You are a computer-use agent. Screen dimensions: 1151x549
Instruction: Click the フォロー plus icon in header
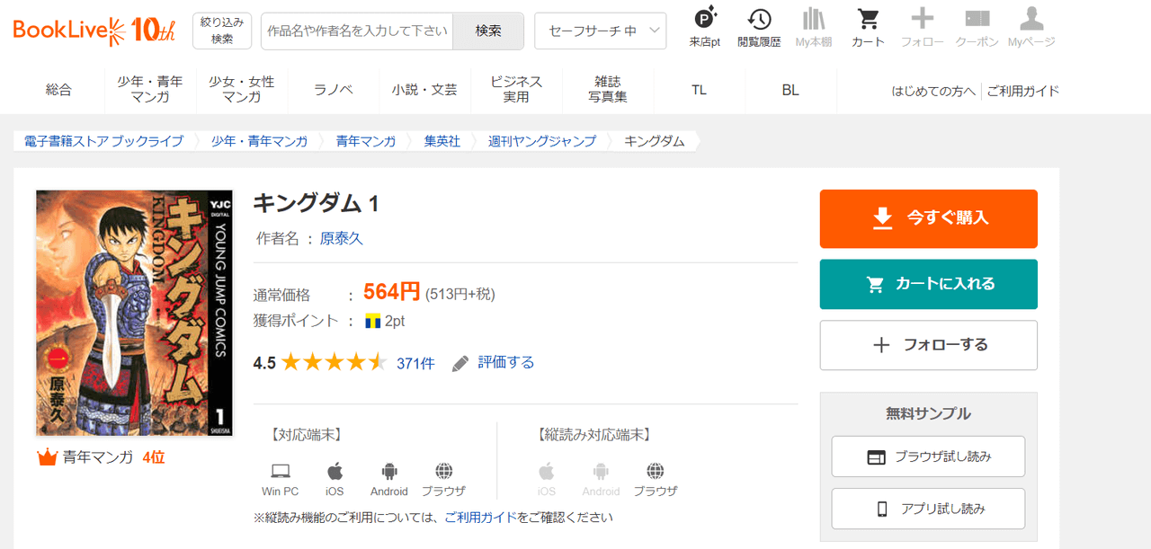pos(922,20)
